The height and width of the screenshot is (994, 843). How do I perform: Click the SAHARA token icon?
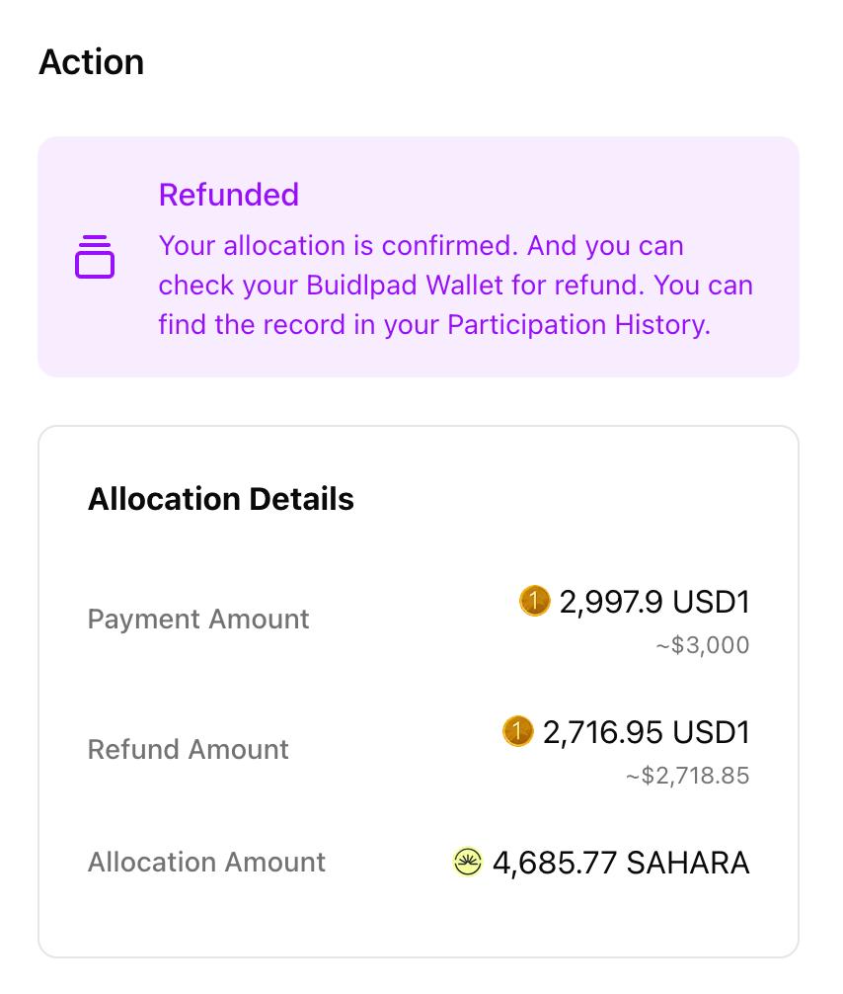coord(468,863)
